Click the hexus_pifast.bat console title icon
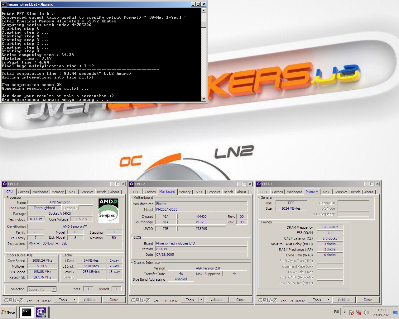This screenshot has height=319, width=399. tap(4, 4)
